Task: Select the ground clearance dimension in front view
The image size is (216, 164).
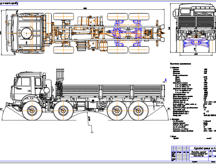Action: tap(195, 49)
